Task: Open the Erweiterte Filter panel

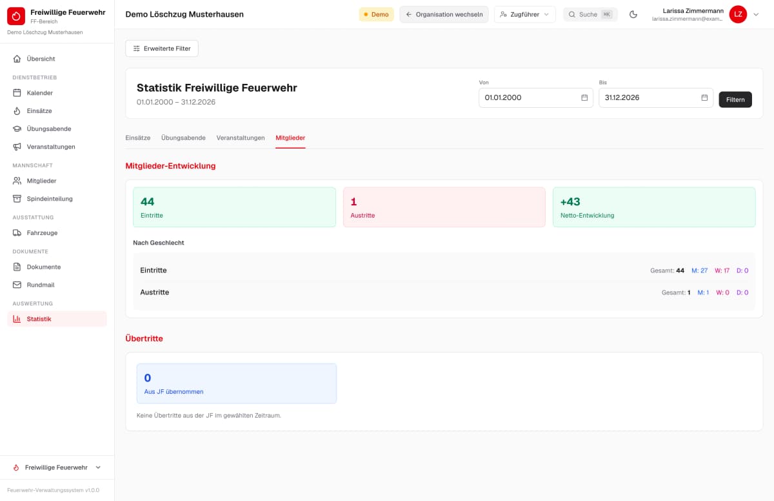Action: point(162,48)
